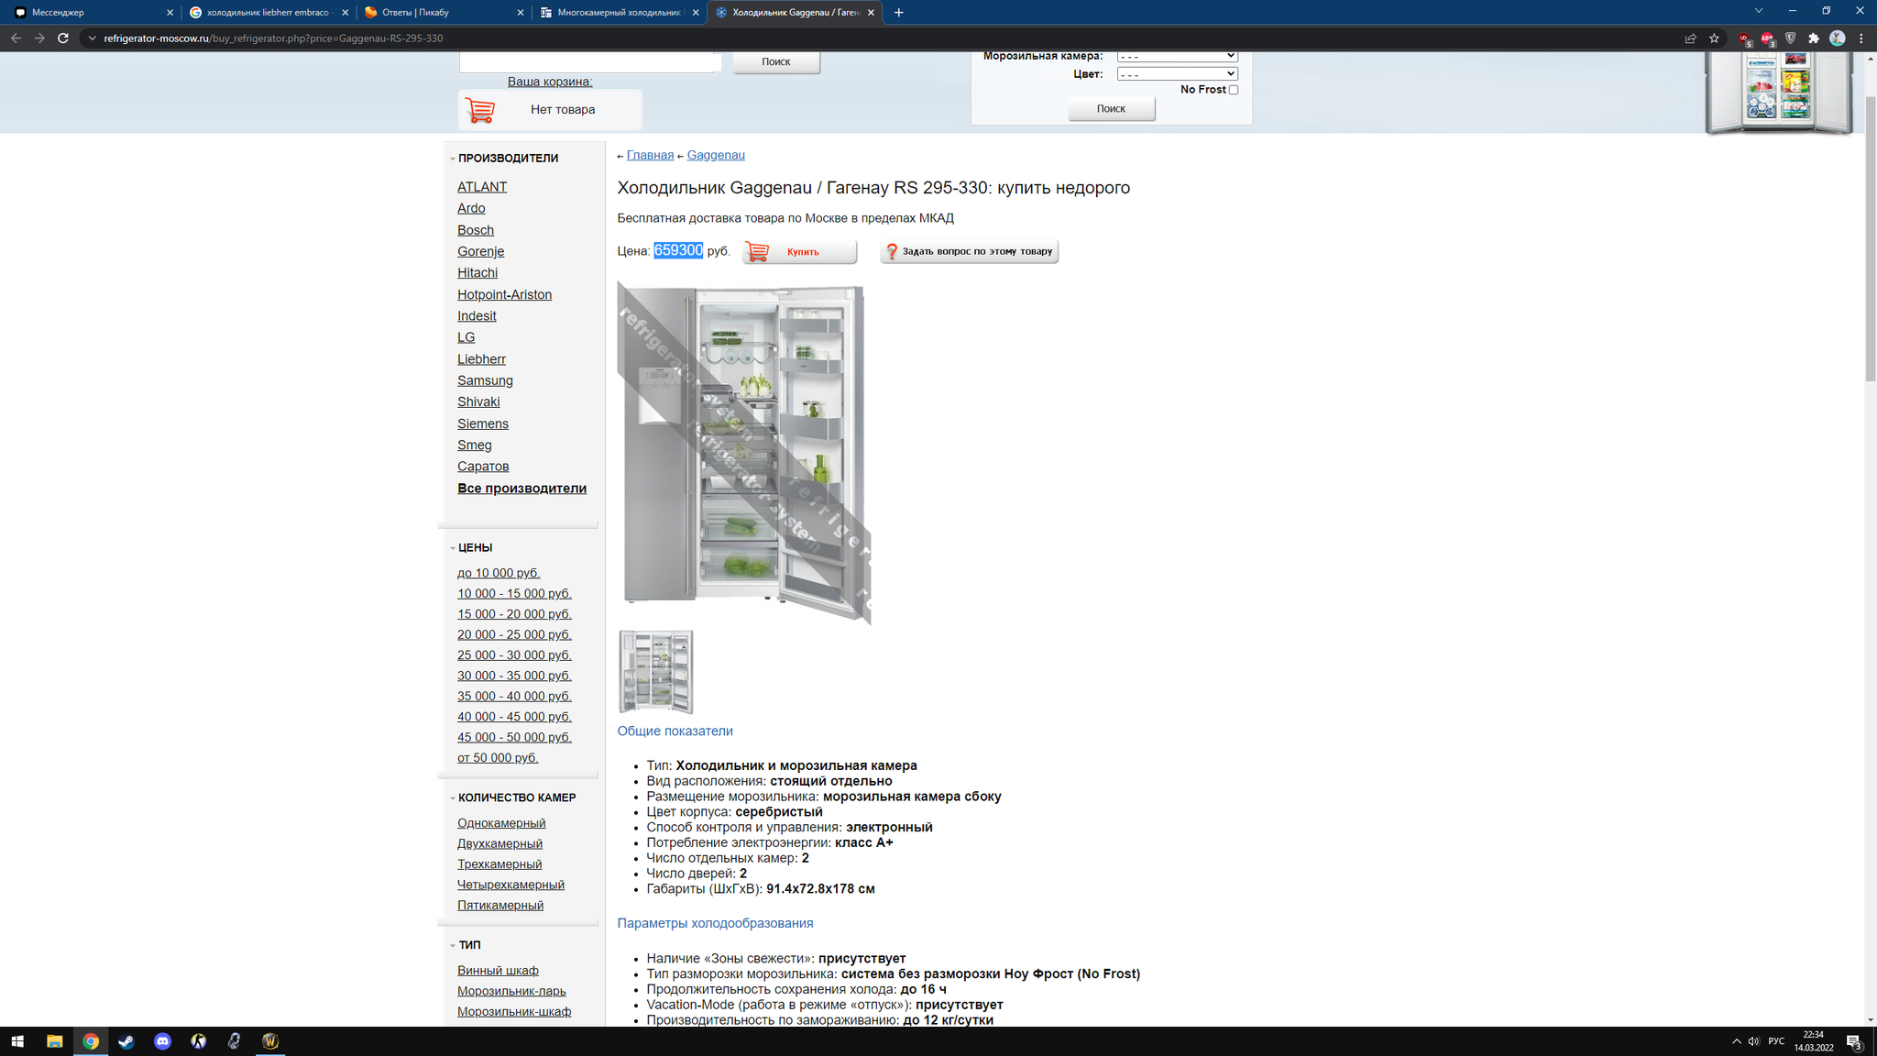This screenshot has height=1056, width=1877.
Task: Click the Gaggenau breadcrumb link
Action: [715, 155]
